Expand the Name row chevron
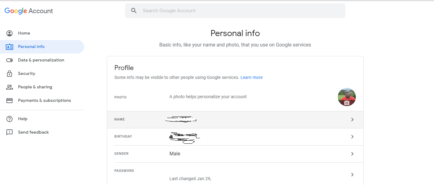Viewport: 434px width, 185px height. pyautogui.click(x=352, y=120)
